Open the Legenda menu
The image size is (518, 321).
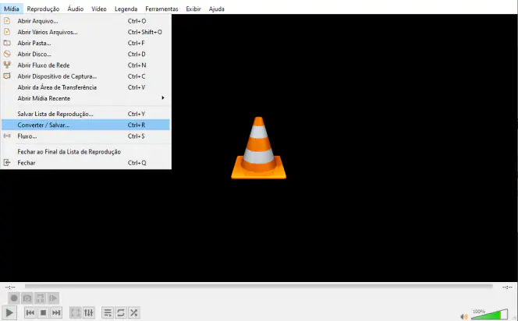pyautogui.click(x=126, y=9)
